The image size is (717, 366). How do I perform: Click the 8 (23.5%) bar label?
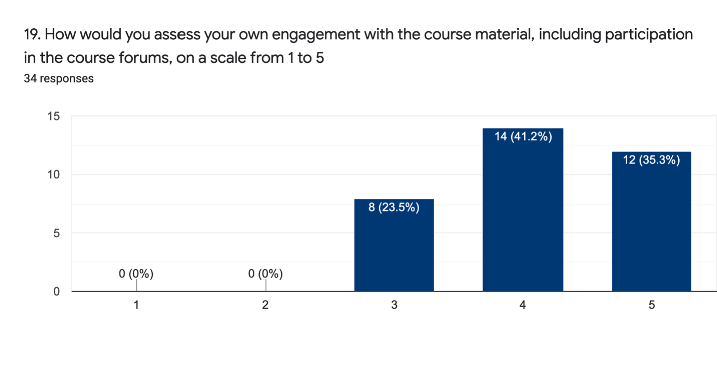point(394,208)
